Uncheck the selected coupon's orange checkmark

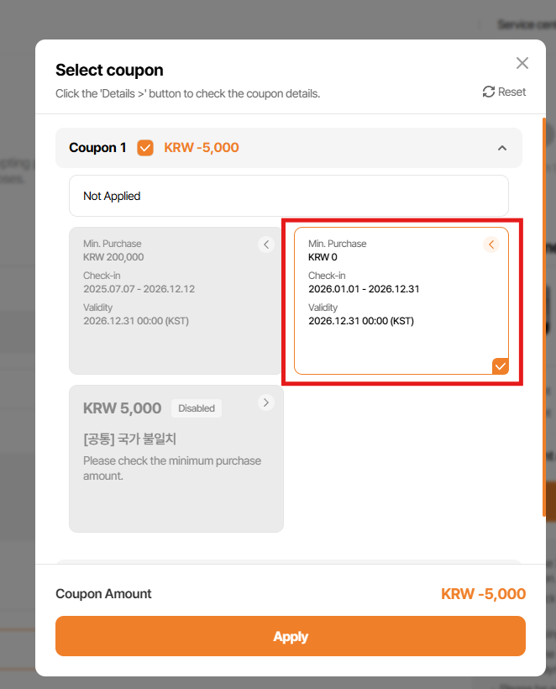(500, 366)
